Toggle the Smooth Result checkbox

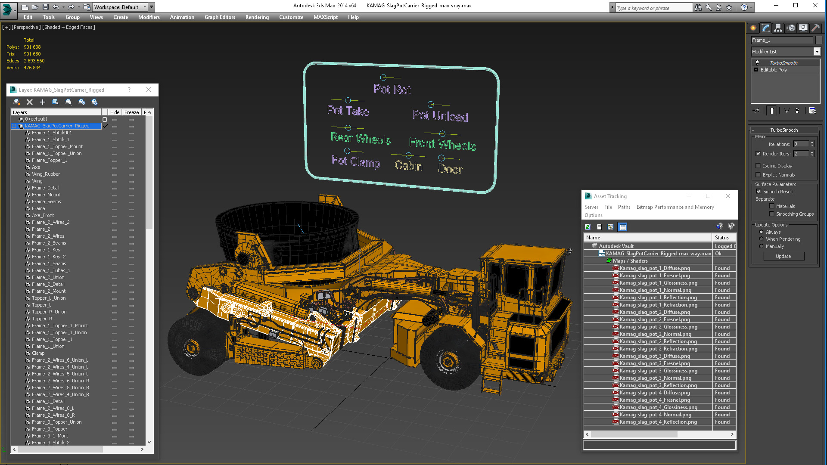click(759, 192)
